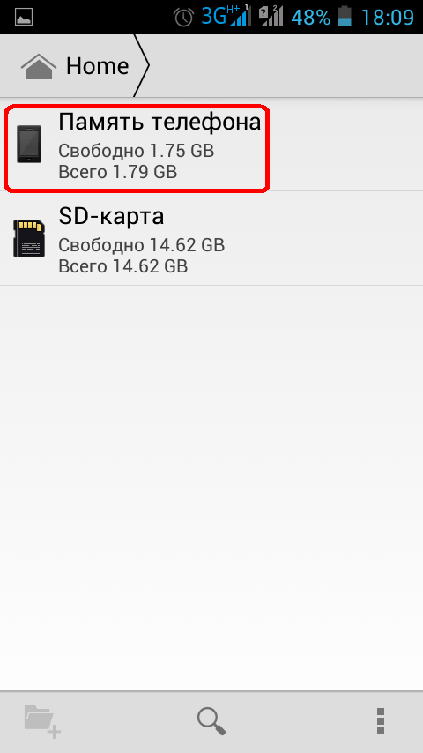Tap the 3G signal strength indicator
This screenshot has height=753, width=423.
coord(226,17)
